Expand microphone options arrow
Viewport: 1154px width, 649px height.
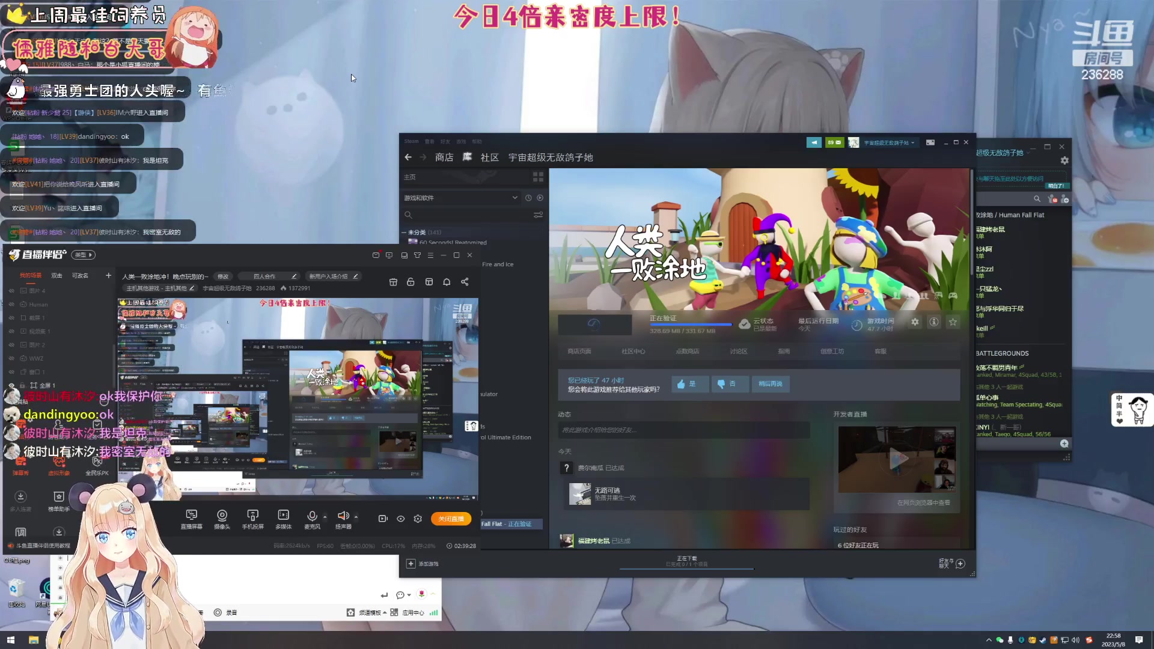[325, 516]
